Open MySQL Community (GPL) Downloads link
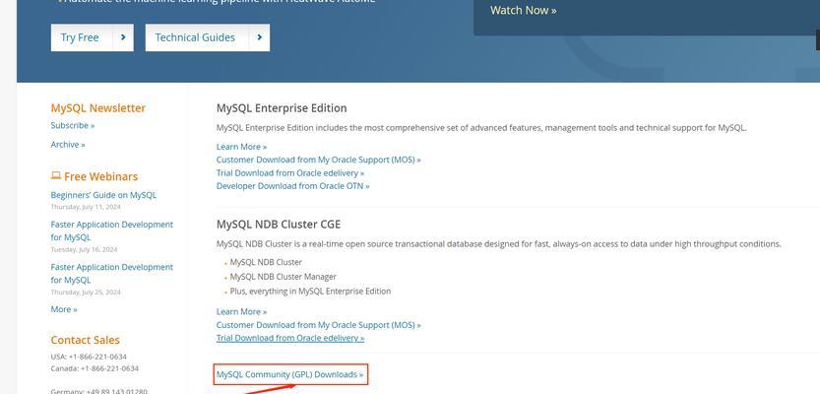The image size is (820, 394). coord(289,374)
